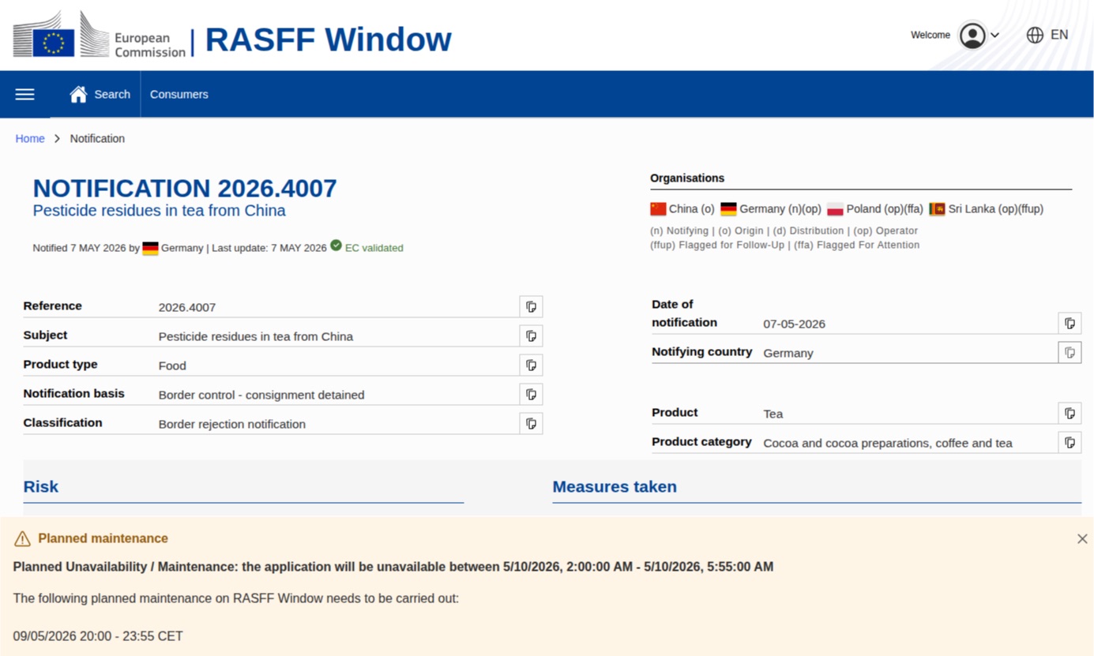Click the 'Border rejection notification' value

tap(232, 424)
